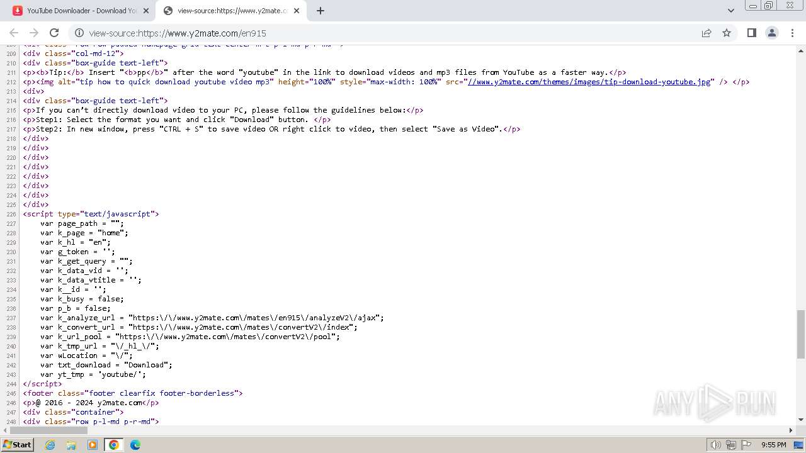Open site information icon in address bar
This screenshot has width=806, height=453.
tap(79, 33)
